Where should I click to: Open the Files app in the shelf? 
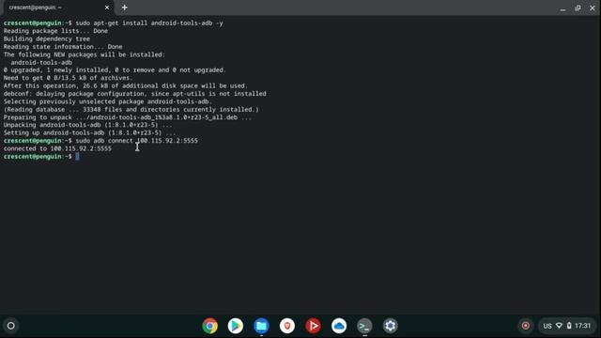[261, 326]
